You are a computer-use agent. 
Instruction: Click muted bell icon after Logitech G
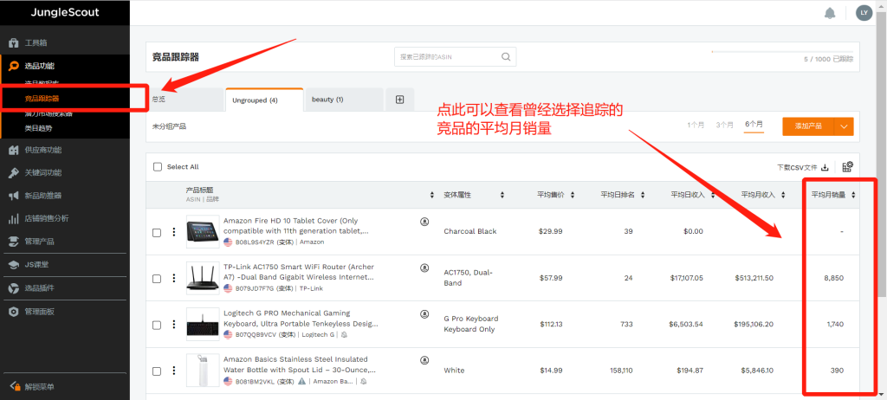[x=345, y=335]
